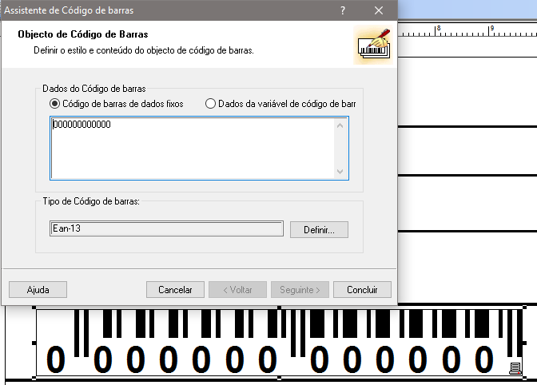Click the text area scroll down arrow
Image resolution: width=537 pixels, height=385 pixels.
tap(340, 172)
